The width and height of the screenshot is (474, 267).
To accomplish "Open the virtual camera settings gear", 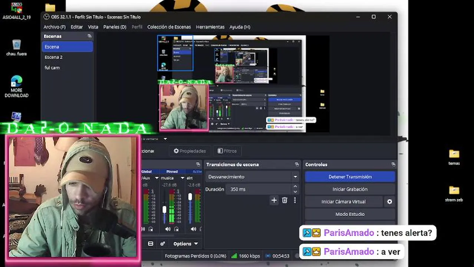I will (389, 202).
